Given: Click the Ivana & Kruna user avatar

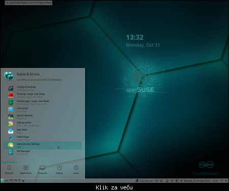Looking at the screenshot, I should (x=9, y=76).
